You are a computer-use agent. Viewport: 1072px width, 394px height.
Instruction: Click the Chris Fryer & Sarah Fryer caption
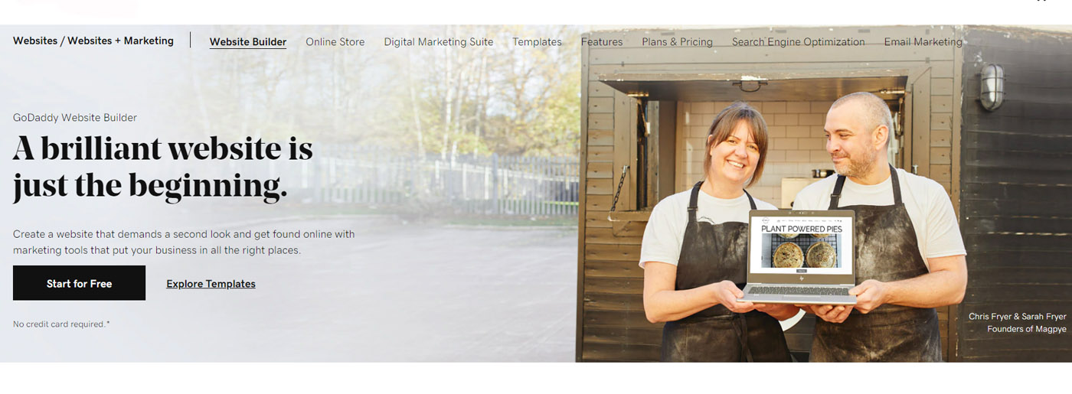[x=1017, y=316]
